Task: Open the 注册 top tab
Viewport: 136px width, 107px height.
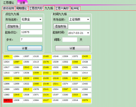Action: click(x=22, y=2)
